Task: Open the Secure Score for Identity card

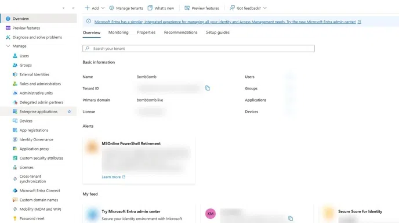Action: point(359,214)
